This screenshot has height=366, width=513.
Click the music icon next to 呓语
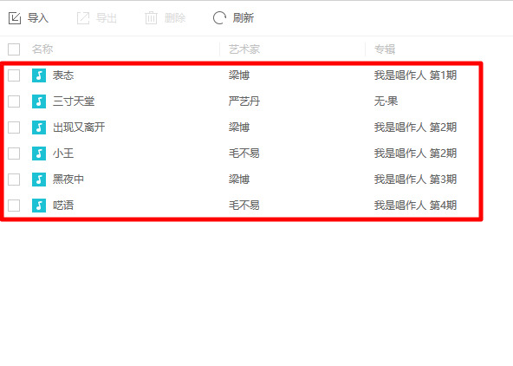coord(39,206)
